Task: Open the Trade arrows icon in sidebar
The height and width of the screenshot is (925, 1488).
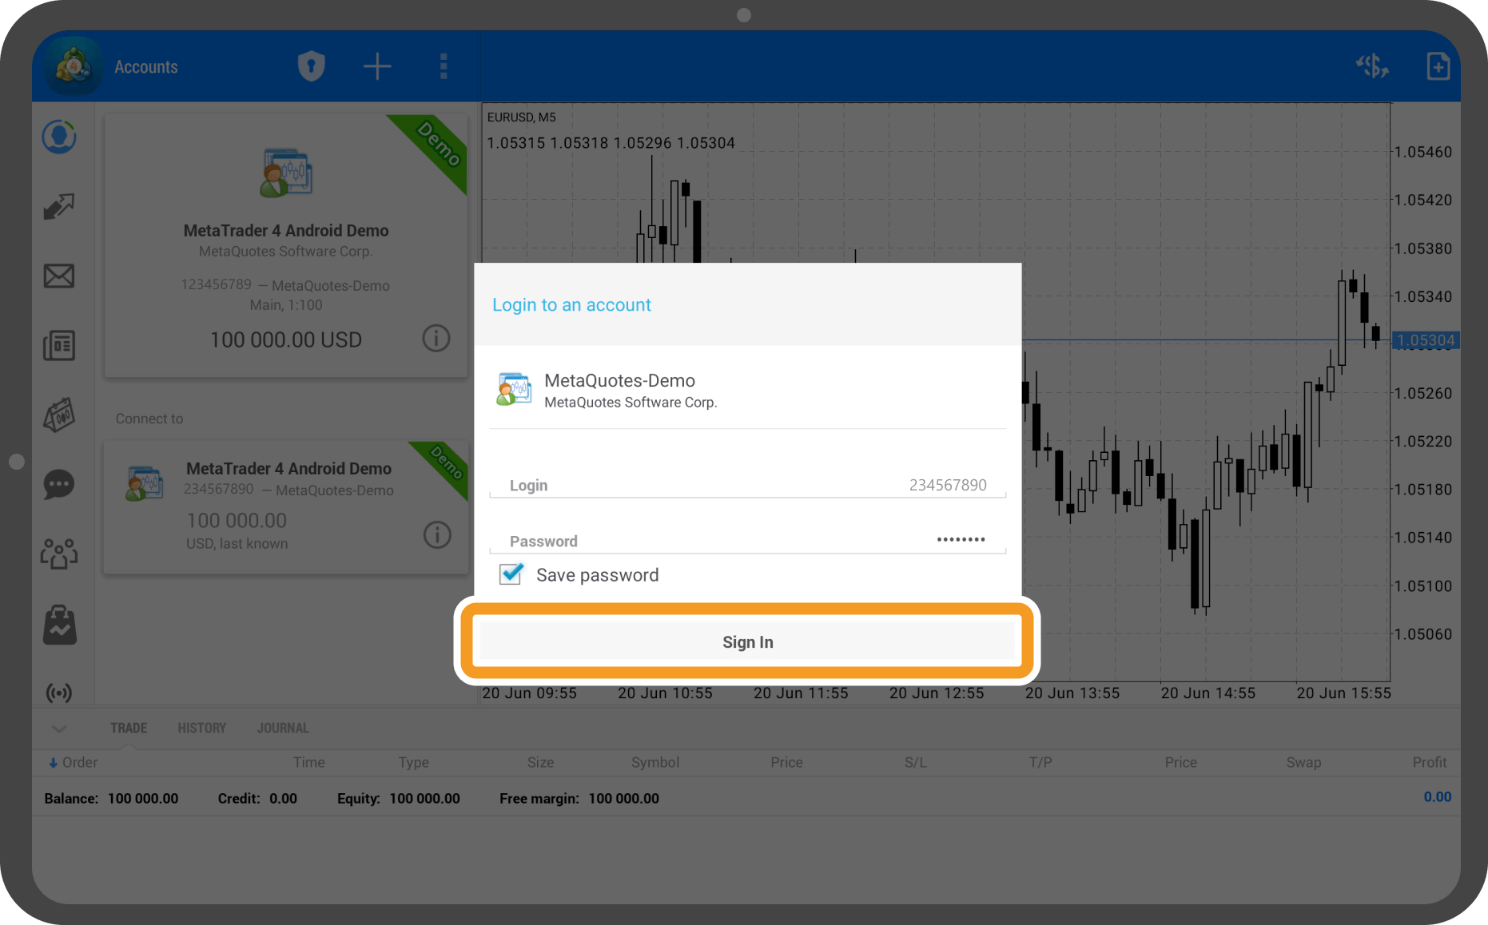Action: pyautogui.click(x=59, y=207)
